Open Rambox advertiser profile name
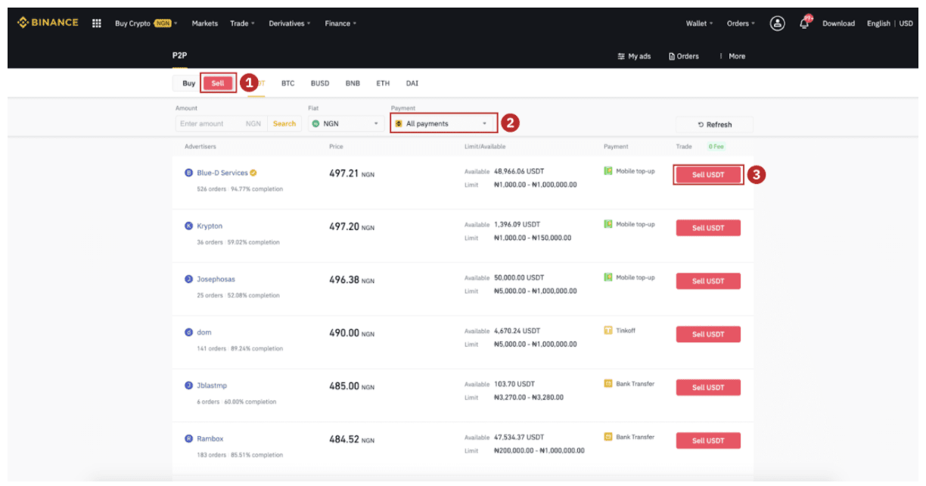The width and height of the screenshot is (926, 486). 210,438
